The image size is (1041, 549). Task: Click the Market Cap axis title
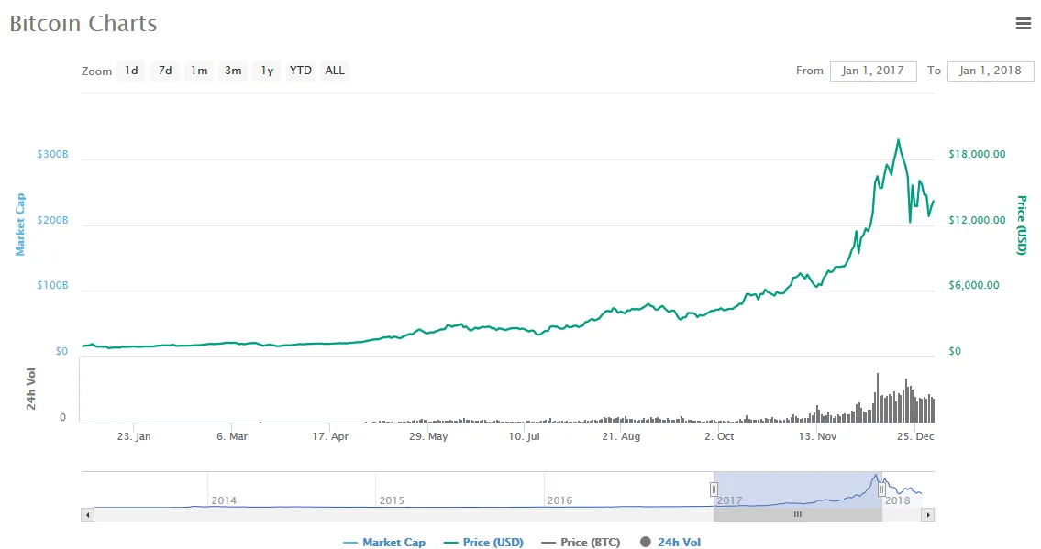[20, 225]
